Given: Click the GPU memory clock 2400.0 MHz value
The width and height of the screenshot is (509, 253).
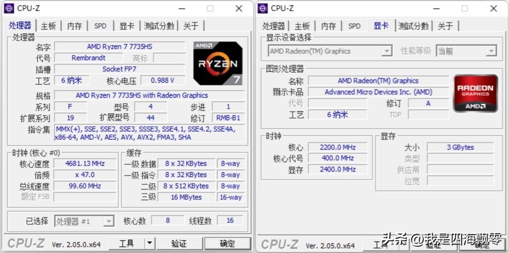Looking at the screenshot, I should click(x=338, y=169).
